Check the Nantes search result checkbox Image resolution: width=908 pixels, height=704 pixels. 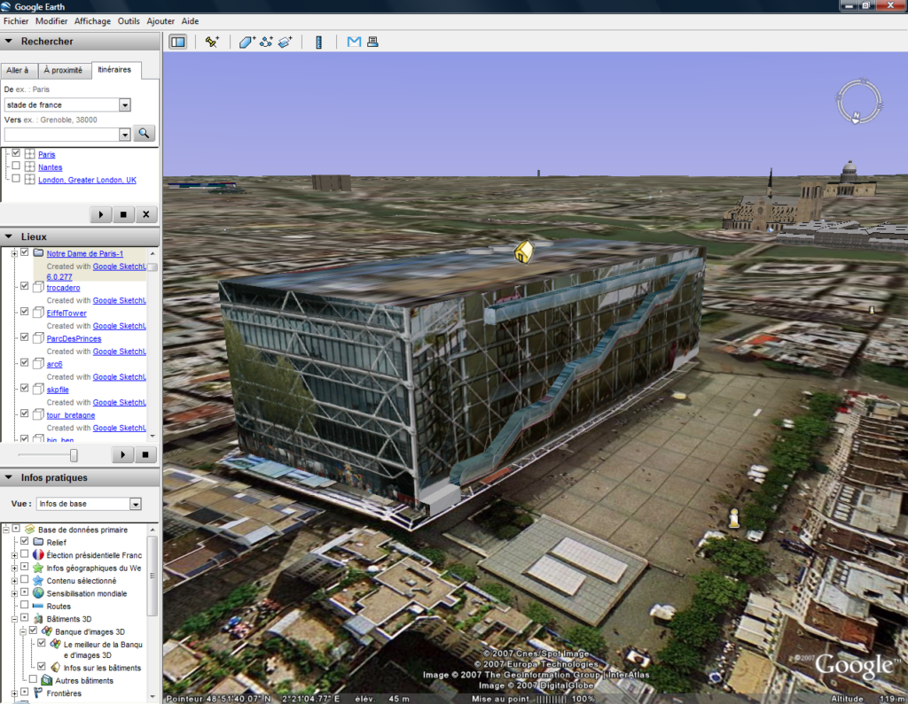16,166
